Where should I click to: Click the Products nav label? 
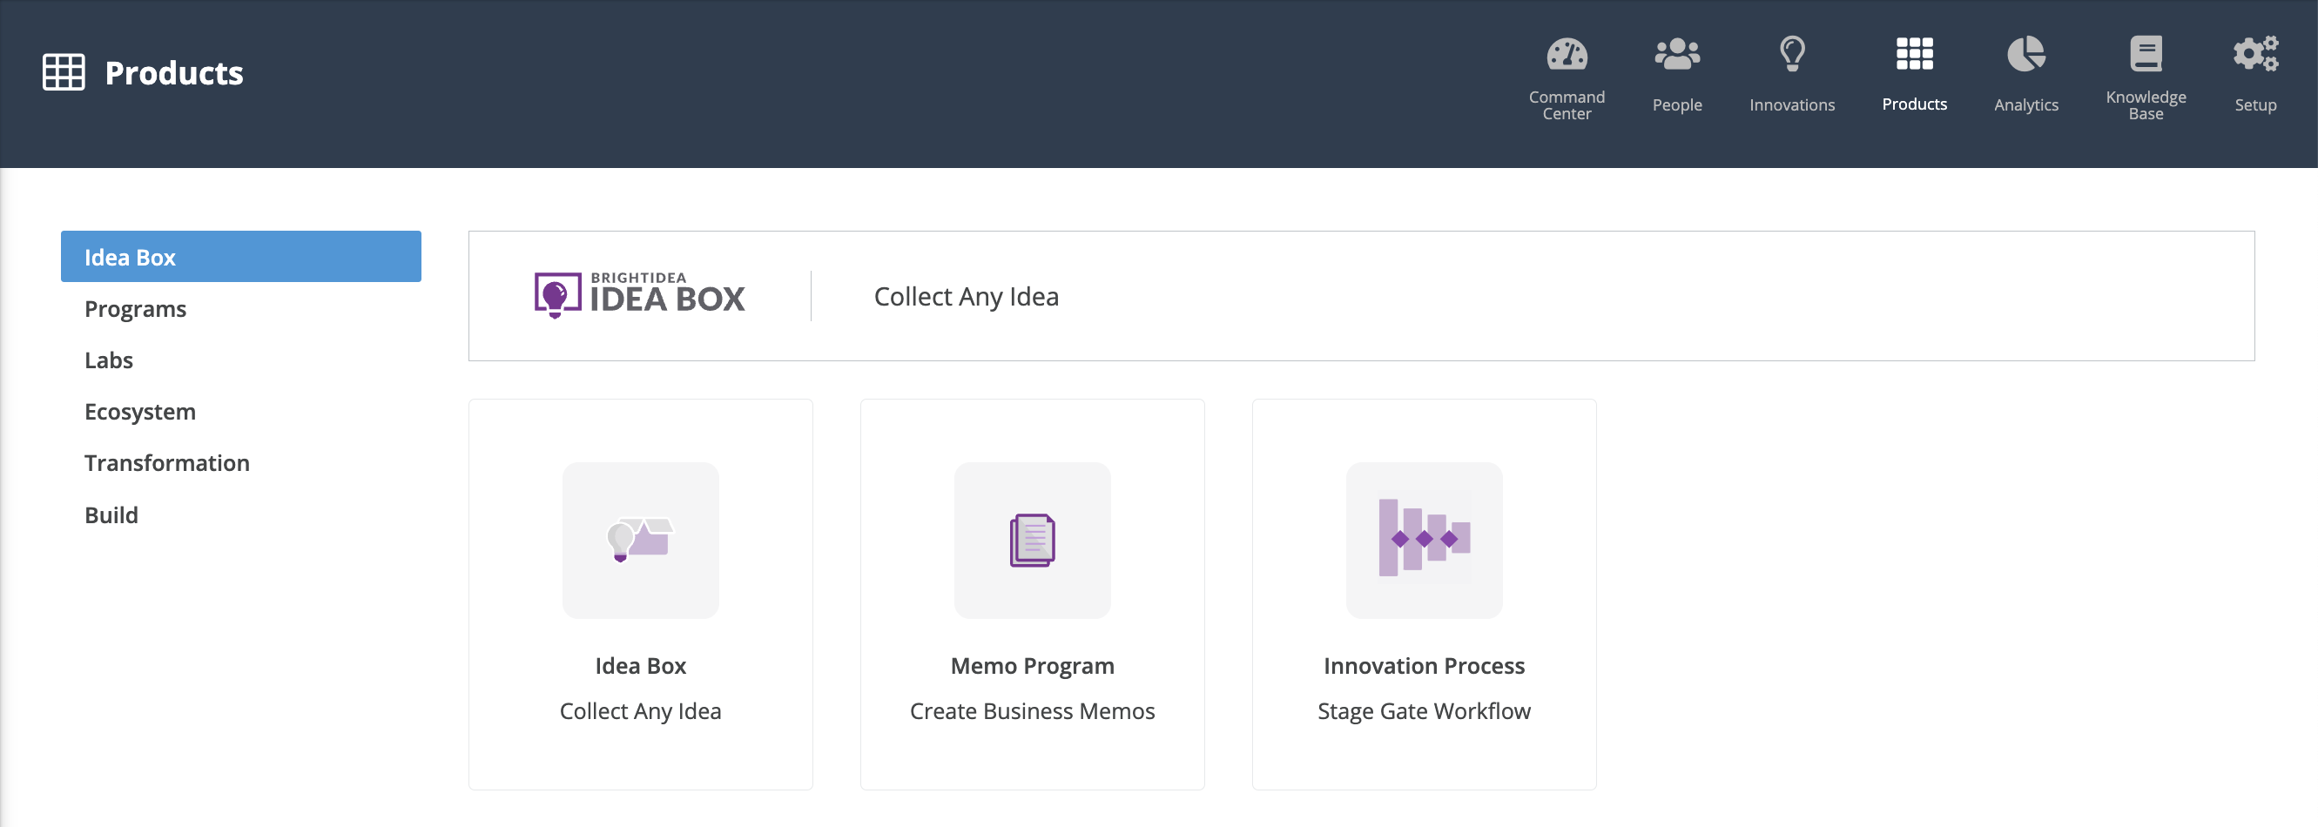pos(1914,104)
